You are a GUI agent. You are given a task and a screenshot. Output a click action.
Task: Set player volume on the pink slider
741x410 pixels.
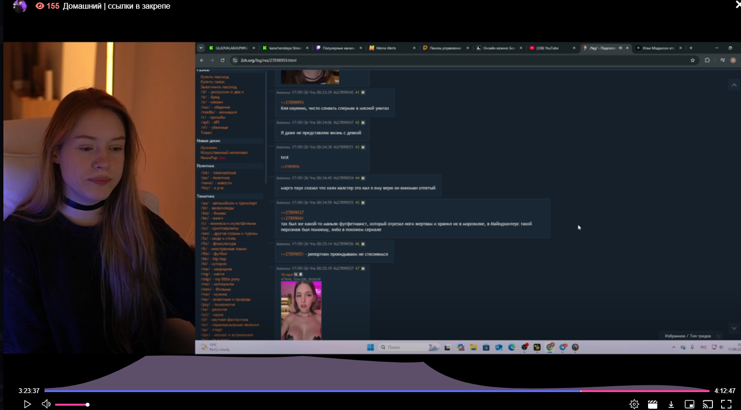[x=71, y=405]
